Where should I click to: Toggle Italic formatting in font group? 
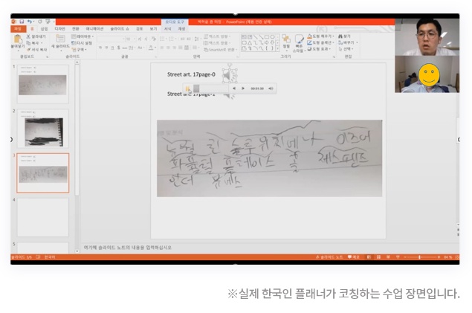[x=106, y=48]
